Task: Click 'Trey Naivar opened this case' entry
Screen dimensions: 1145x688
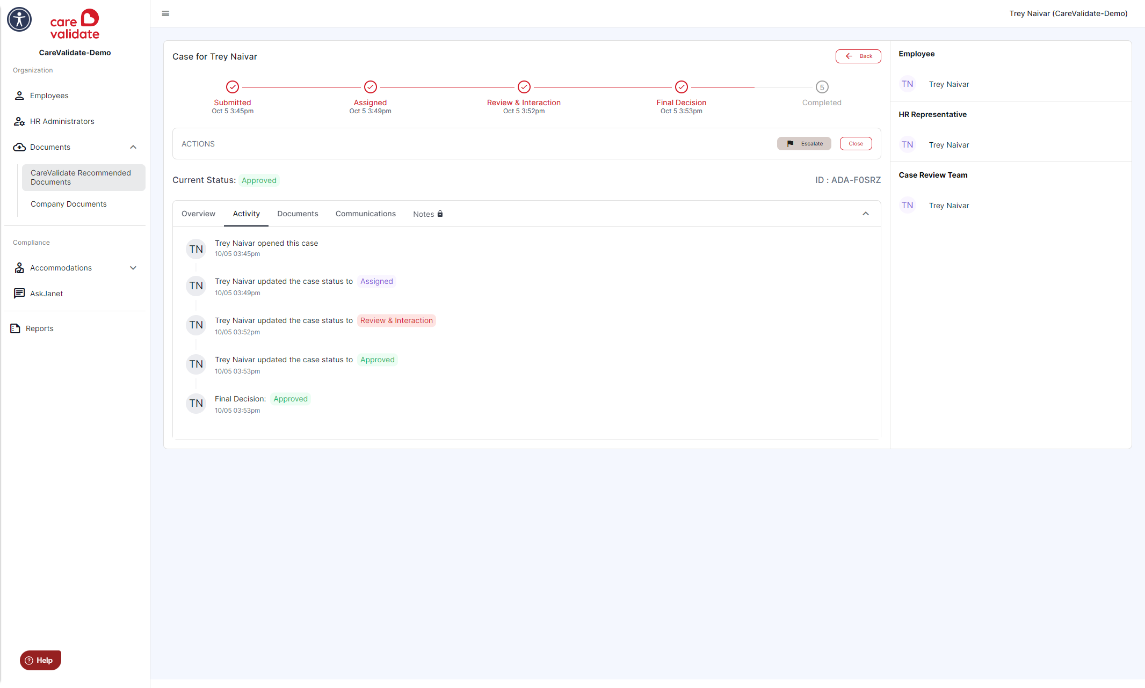Action: point(266,243)
